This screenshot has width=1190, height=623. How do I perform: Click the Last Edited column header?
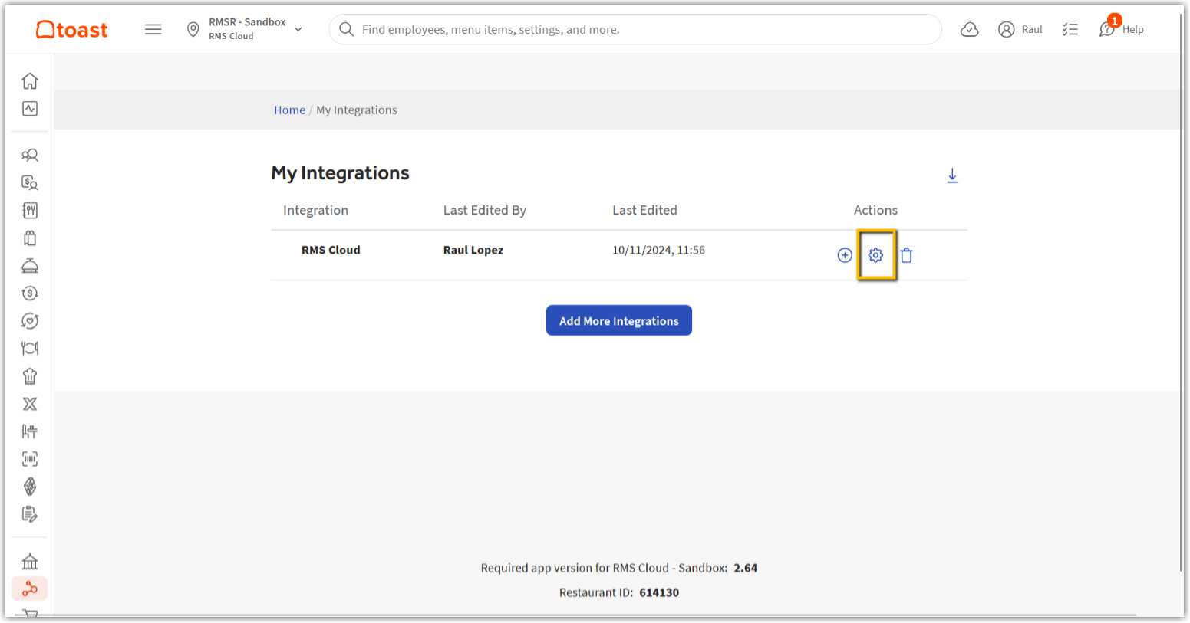pyautogui.click(x=644, y=210)
